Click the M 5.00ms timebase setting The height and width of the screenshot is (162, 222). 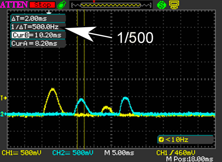click(x=119, y=153)
